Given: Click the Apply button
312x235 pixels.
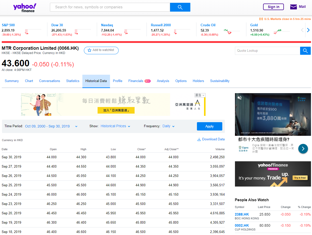Looking at the screenshot, I should point(209,126).
